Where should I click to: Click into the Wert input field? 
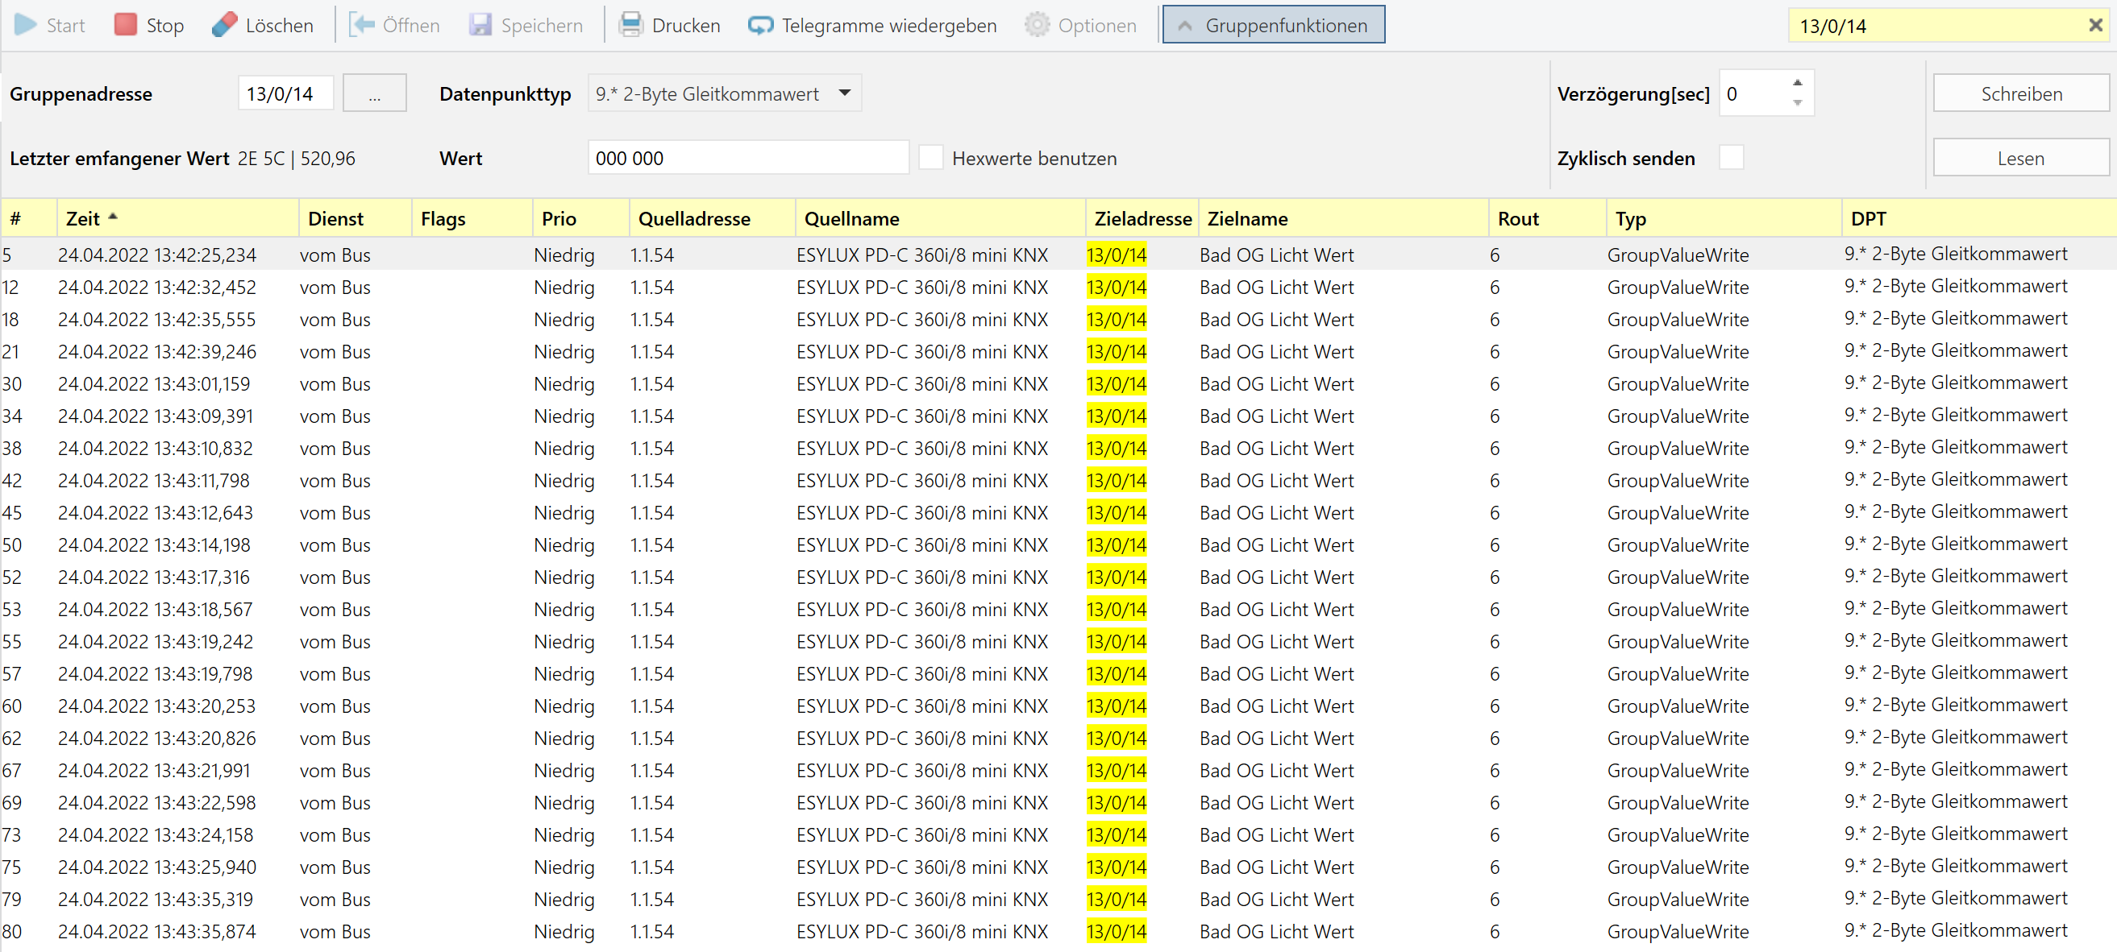tap(747, 158)
